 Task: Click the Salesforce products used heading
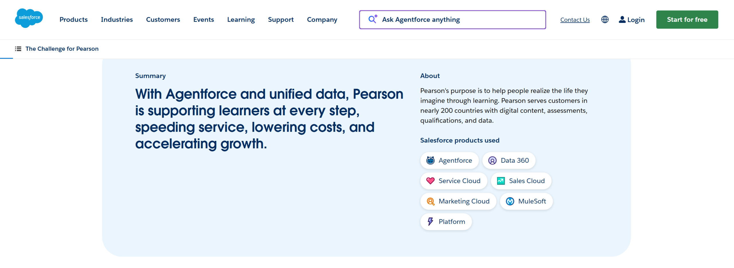click(460, 140)
